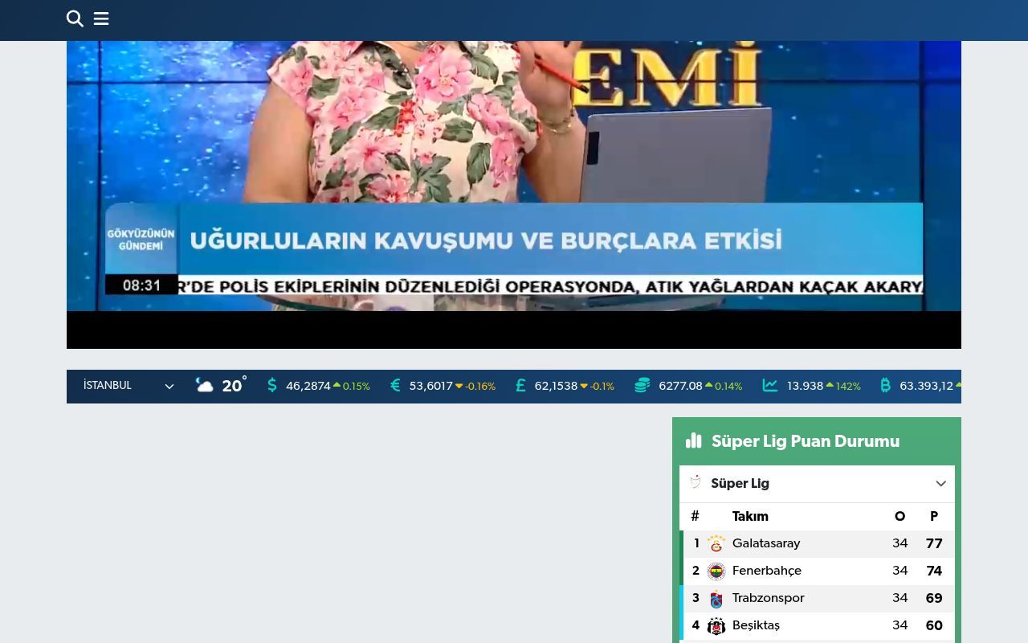Click the euro currency icon
The image size is (1028, 643).
[x=395, y=386]
